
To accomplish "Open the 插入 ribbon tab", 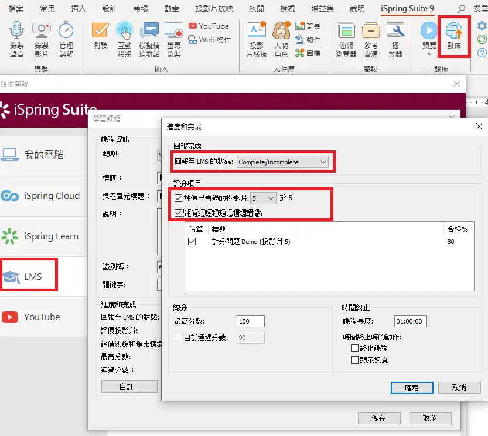I will pyautogui.click(x=78, y=9).
